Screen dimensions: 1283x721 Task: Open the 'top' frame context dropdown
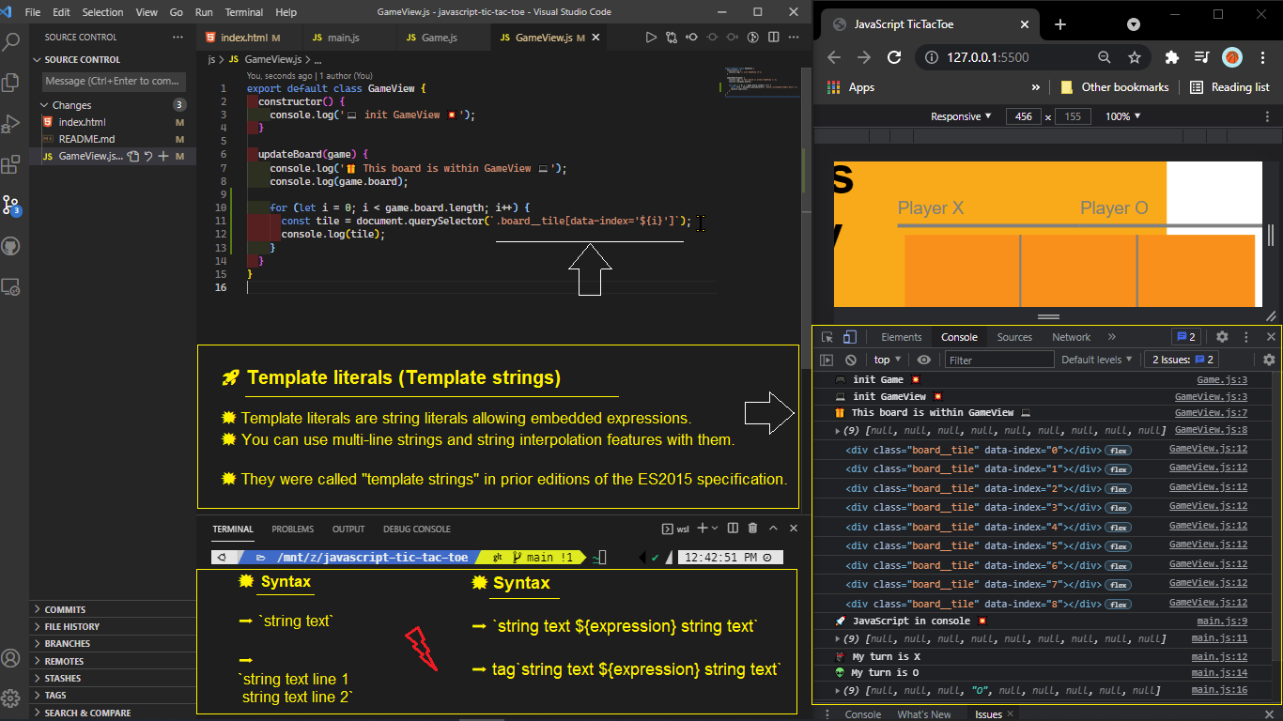886,360
